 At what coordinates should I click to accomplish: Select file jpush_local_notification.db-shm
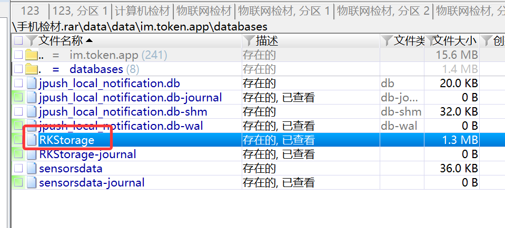tap(123, 112)
